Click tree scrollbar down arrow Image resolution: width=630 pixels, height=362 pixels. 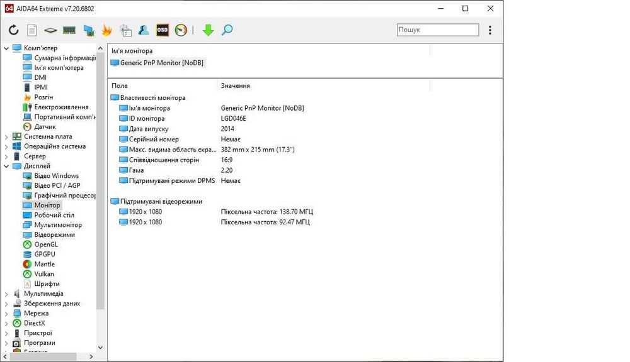(100, 348)
